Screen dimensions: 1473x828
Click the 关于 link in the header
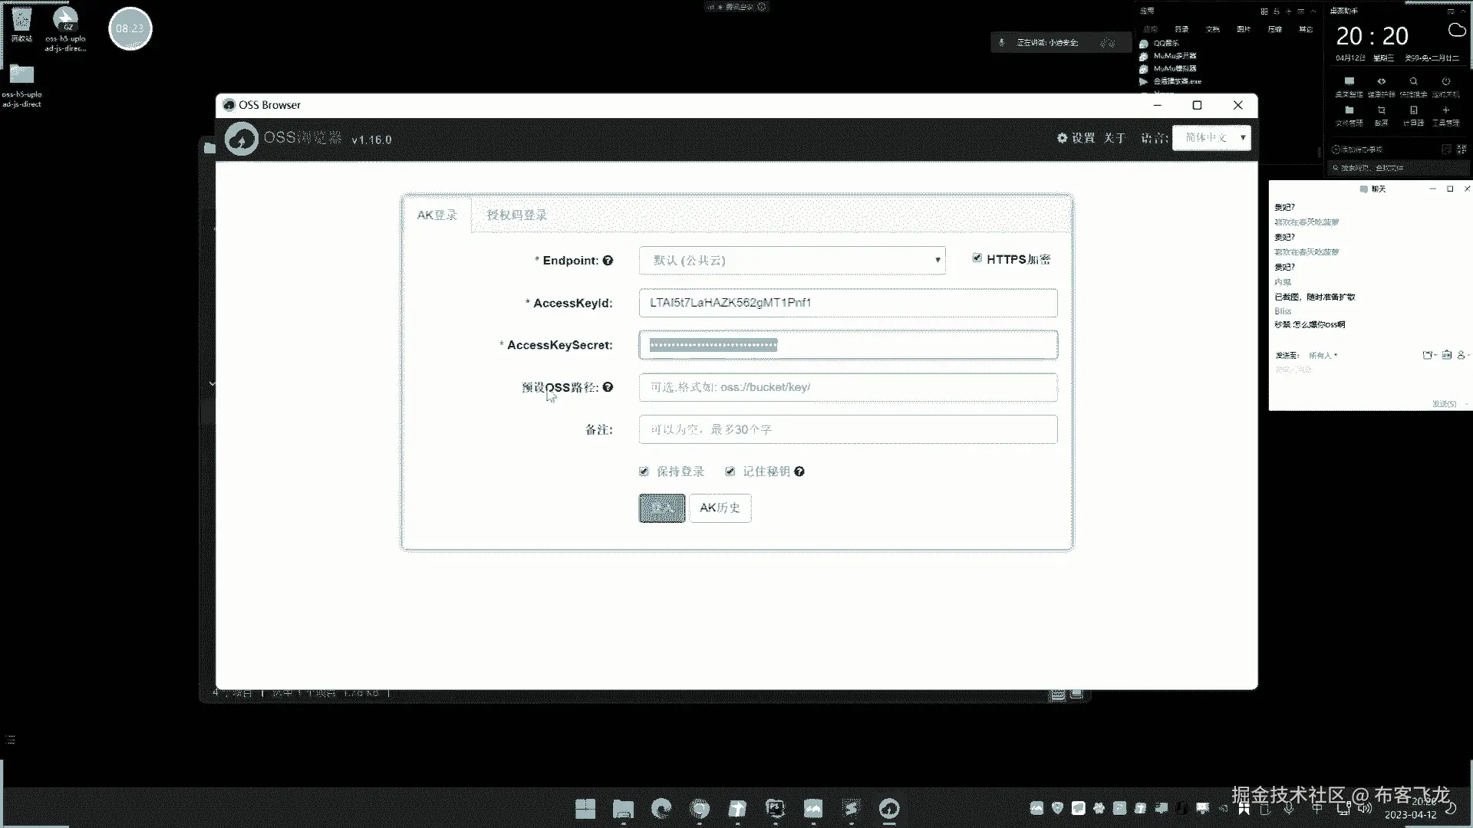pos(1114,138)
